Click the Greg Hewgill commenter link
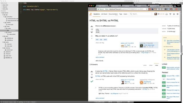 145,53
